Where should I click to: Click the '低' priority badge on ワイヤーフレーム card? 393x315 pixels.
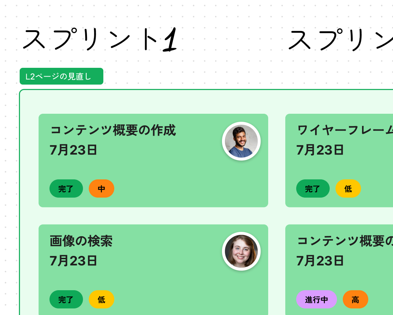click(348, 188)
